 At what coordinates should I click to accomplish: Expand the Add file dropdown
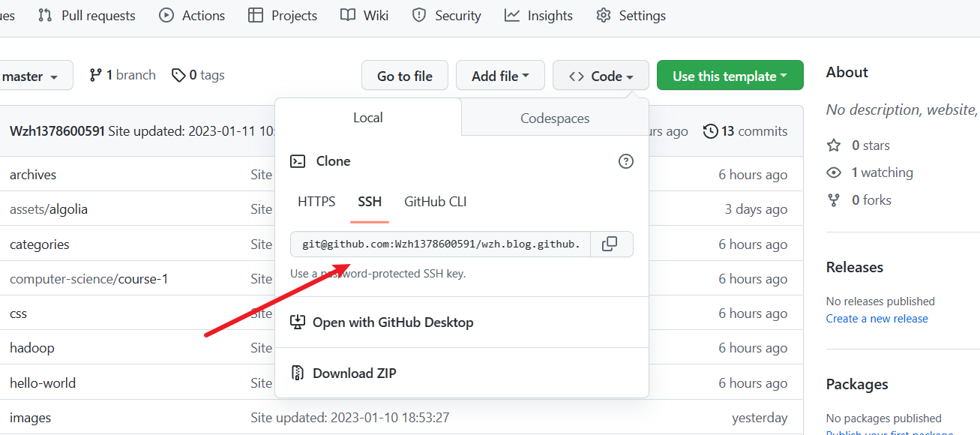pyautogui.click(x=500, y=76)
